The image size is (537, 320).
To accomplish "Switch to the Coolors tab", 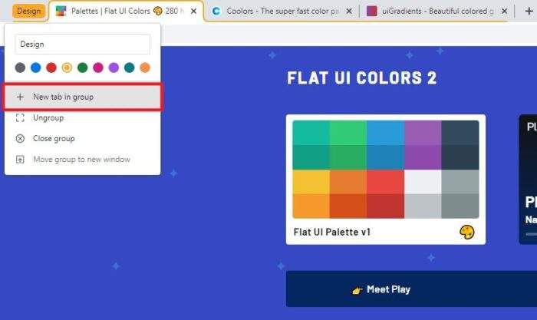I will click(282, 12).
